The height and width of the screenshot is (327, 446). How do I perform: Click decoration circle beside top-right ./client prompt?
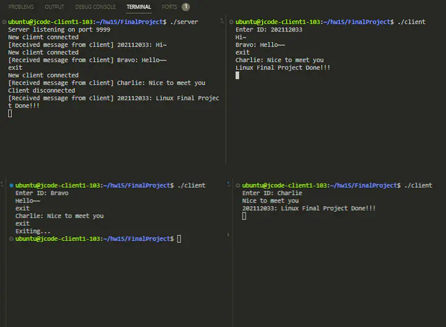click(x=231, y=22)
